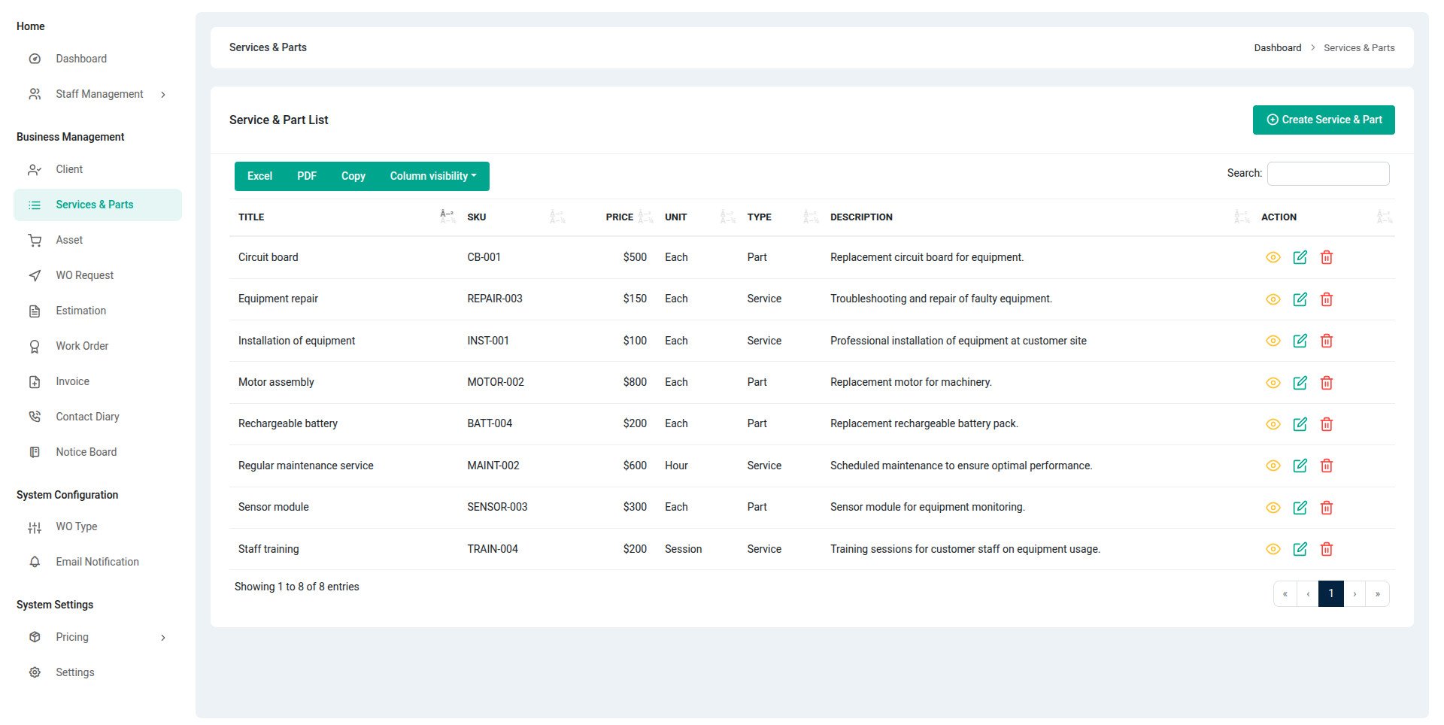View the Rechargeable battery entry
1444x725 pixels.
[1273, 424]
